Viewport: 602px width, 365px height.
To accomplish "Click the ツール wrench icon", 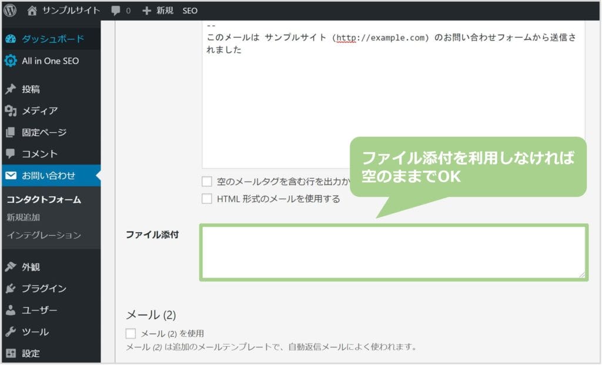I will (x=11, y=331).
